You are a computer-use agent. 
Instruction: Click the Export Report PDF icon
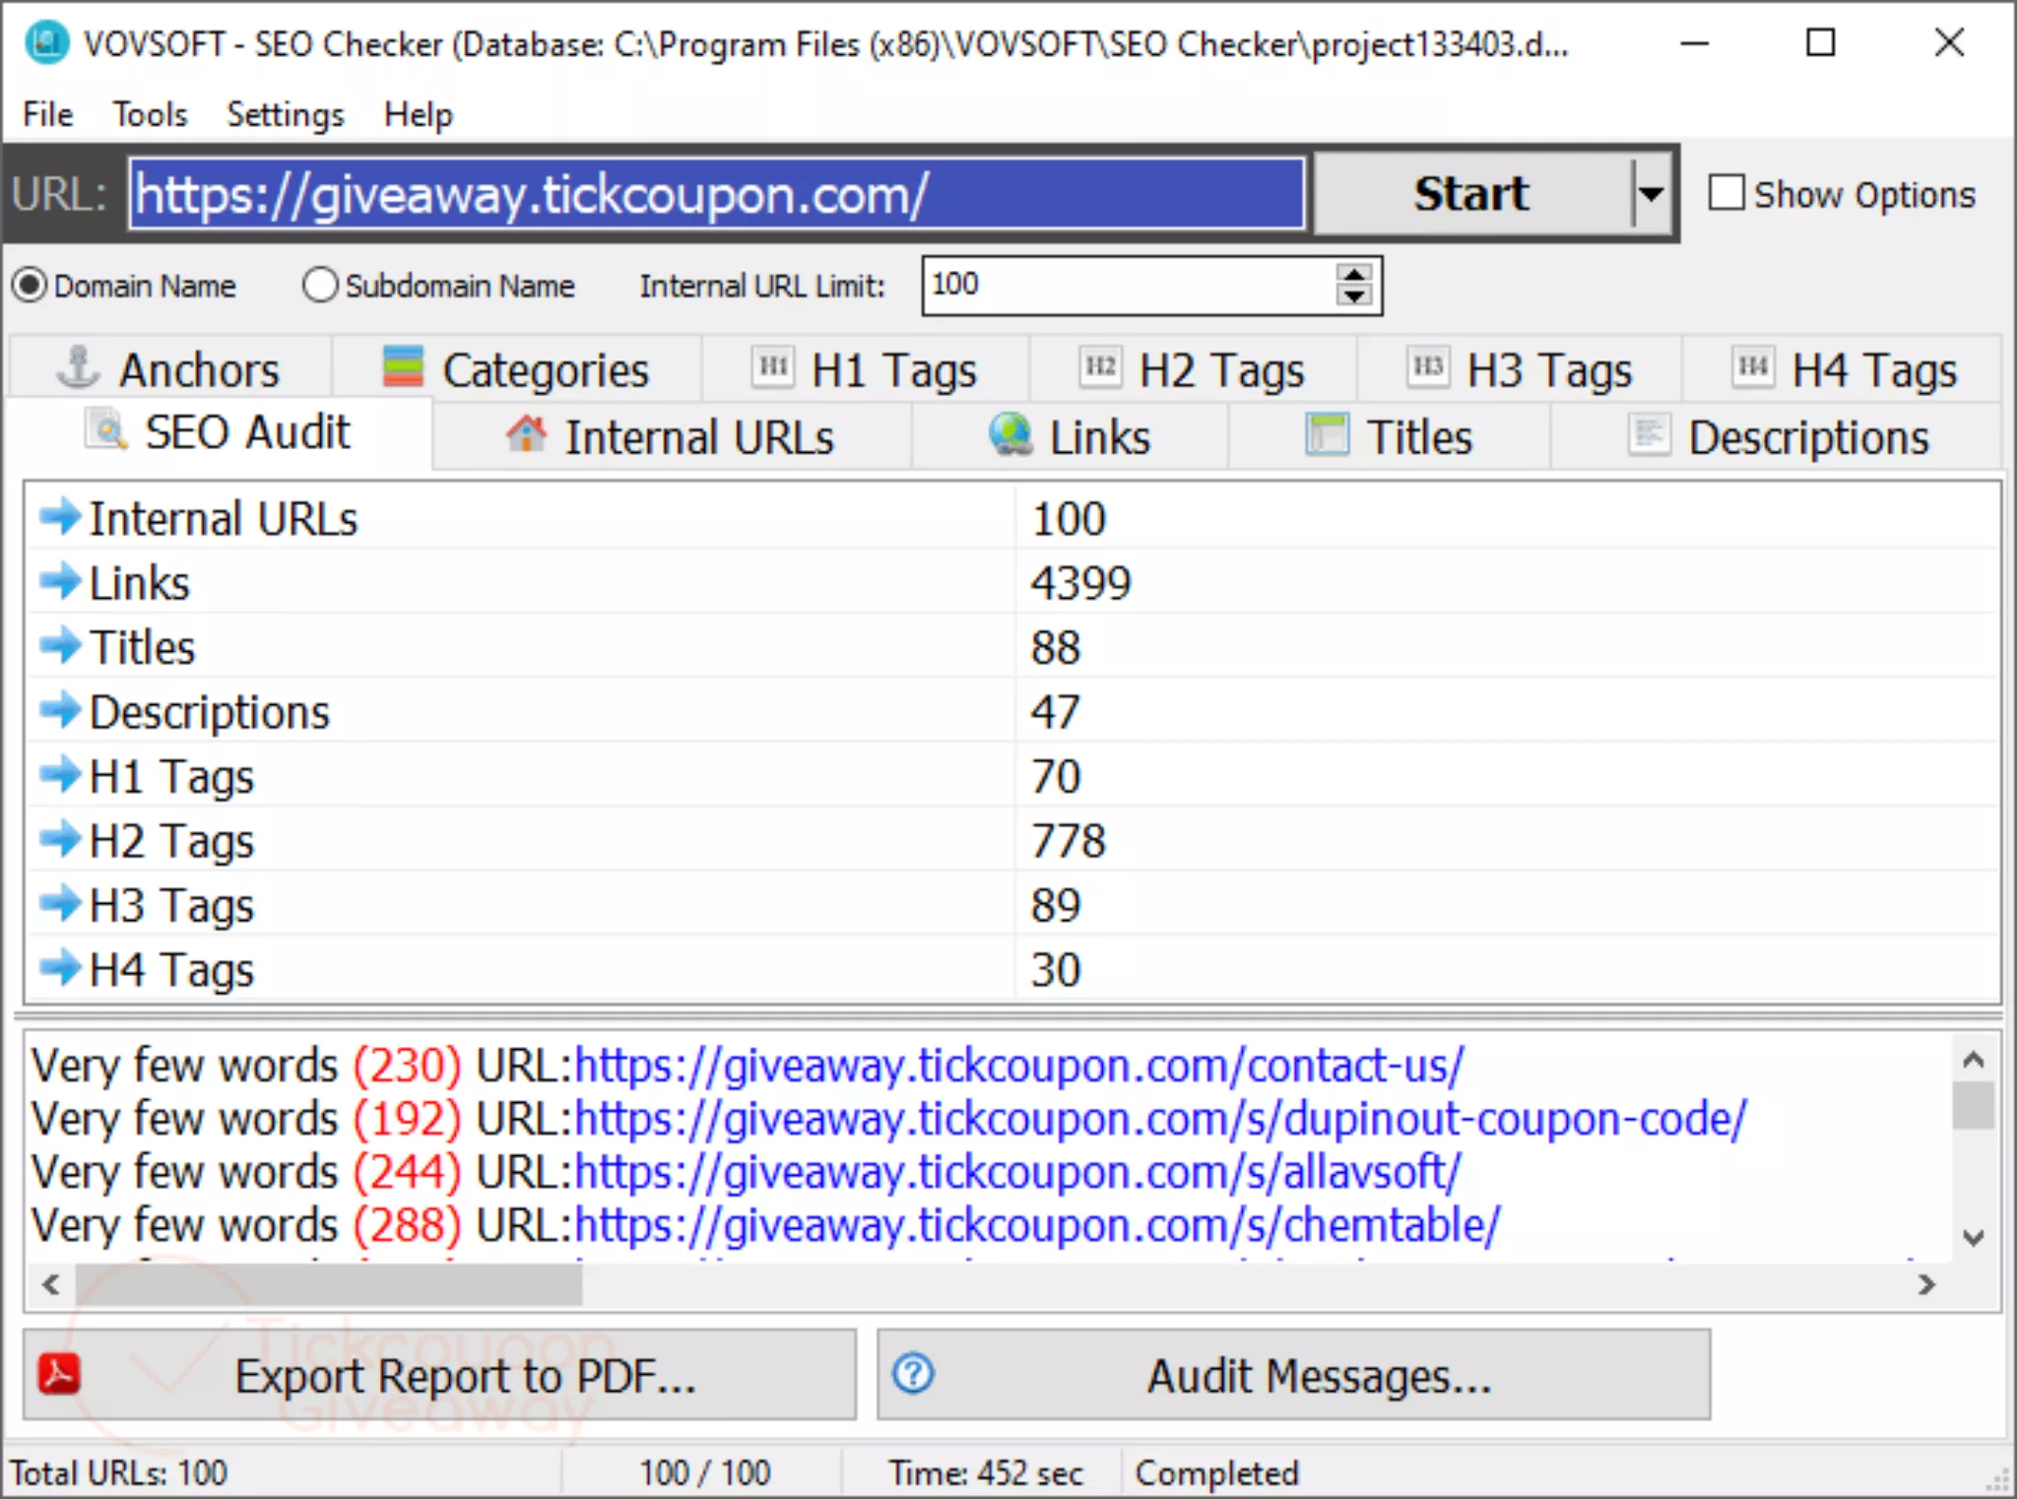pyautogui.click(x=57, y=1375)
